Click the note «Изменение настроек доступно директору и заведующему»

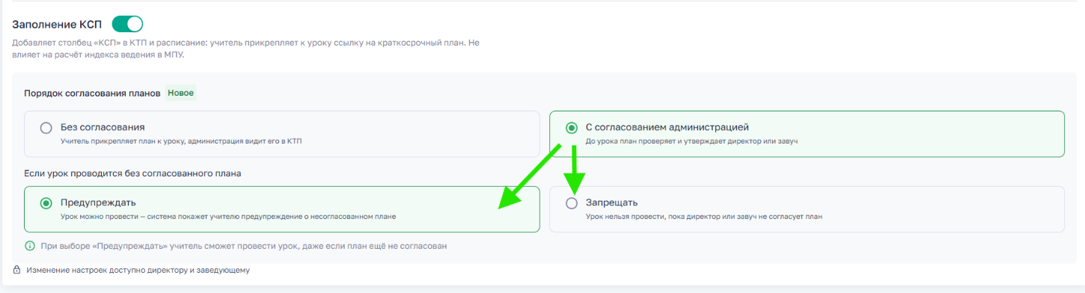pyautogui.click(x=138, y=270)
